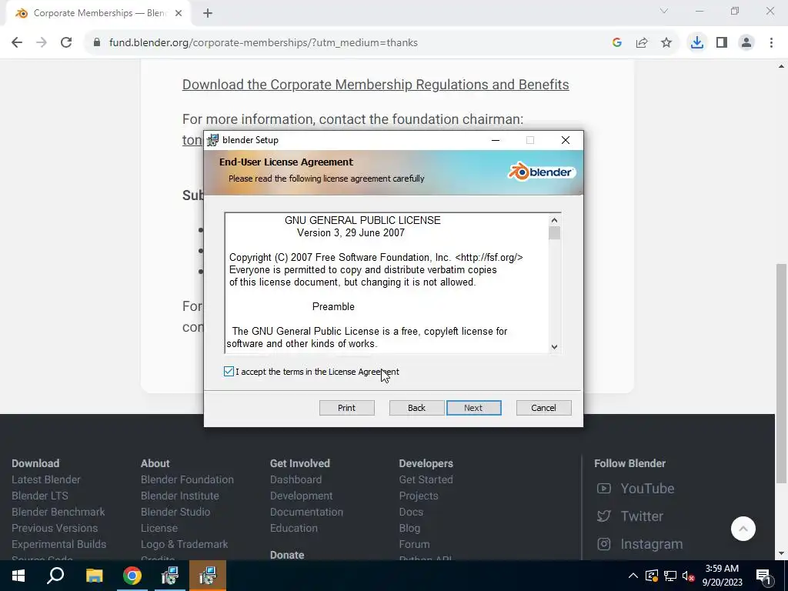Viewport: 788px width, 591px height.
Task: Click the license scrollbar thumb
Action: coord(554,233)
